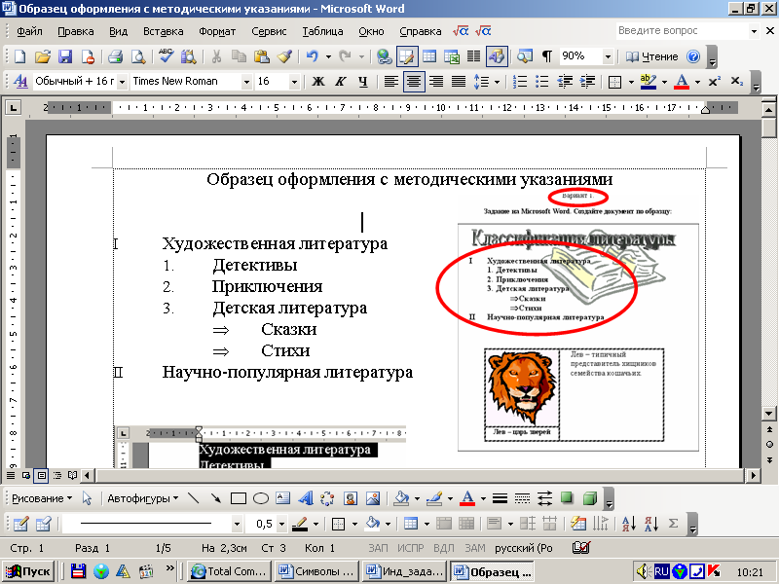Viewport: 779px width, 584px height.
Task: Toggle the Tables and Borders toolbar button
Action: pyautogui.click(x=407, y=56)
